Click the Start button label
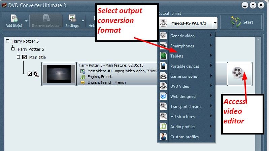Viewport: 269px width, 151px height. pyautogui.click(x=248, y=22)
